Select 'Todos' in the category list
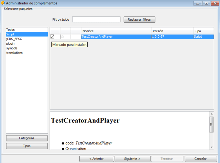Image resolution: width=220 pixels, height=163 pixels. 11,30
